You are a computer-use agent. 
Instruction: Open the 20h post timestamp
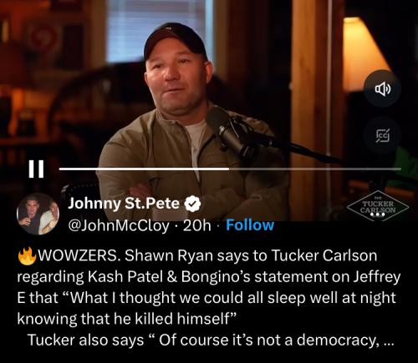197,225
